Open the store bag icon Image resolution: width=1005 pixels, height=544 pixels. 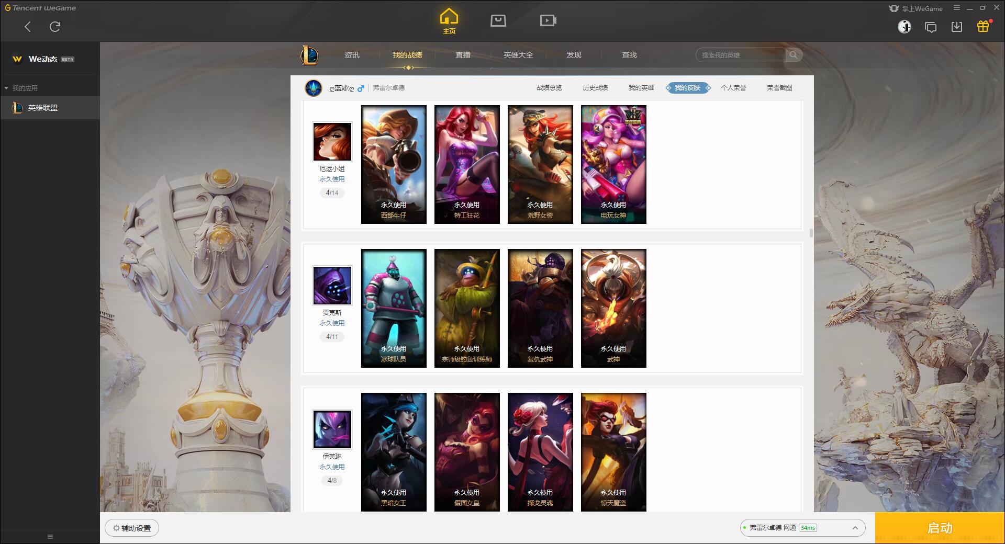tap(498, 20)
